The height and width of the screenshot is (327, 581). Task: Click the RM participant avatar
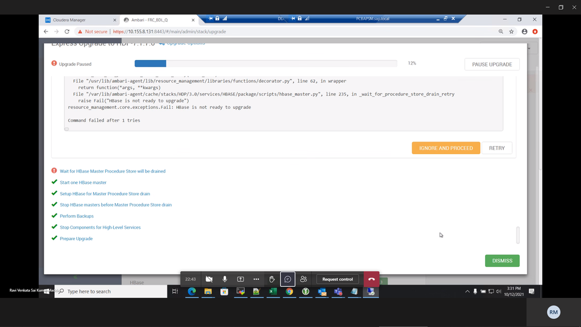pos(553,312)
